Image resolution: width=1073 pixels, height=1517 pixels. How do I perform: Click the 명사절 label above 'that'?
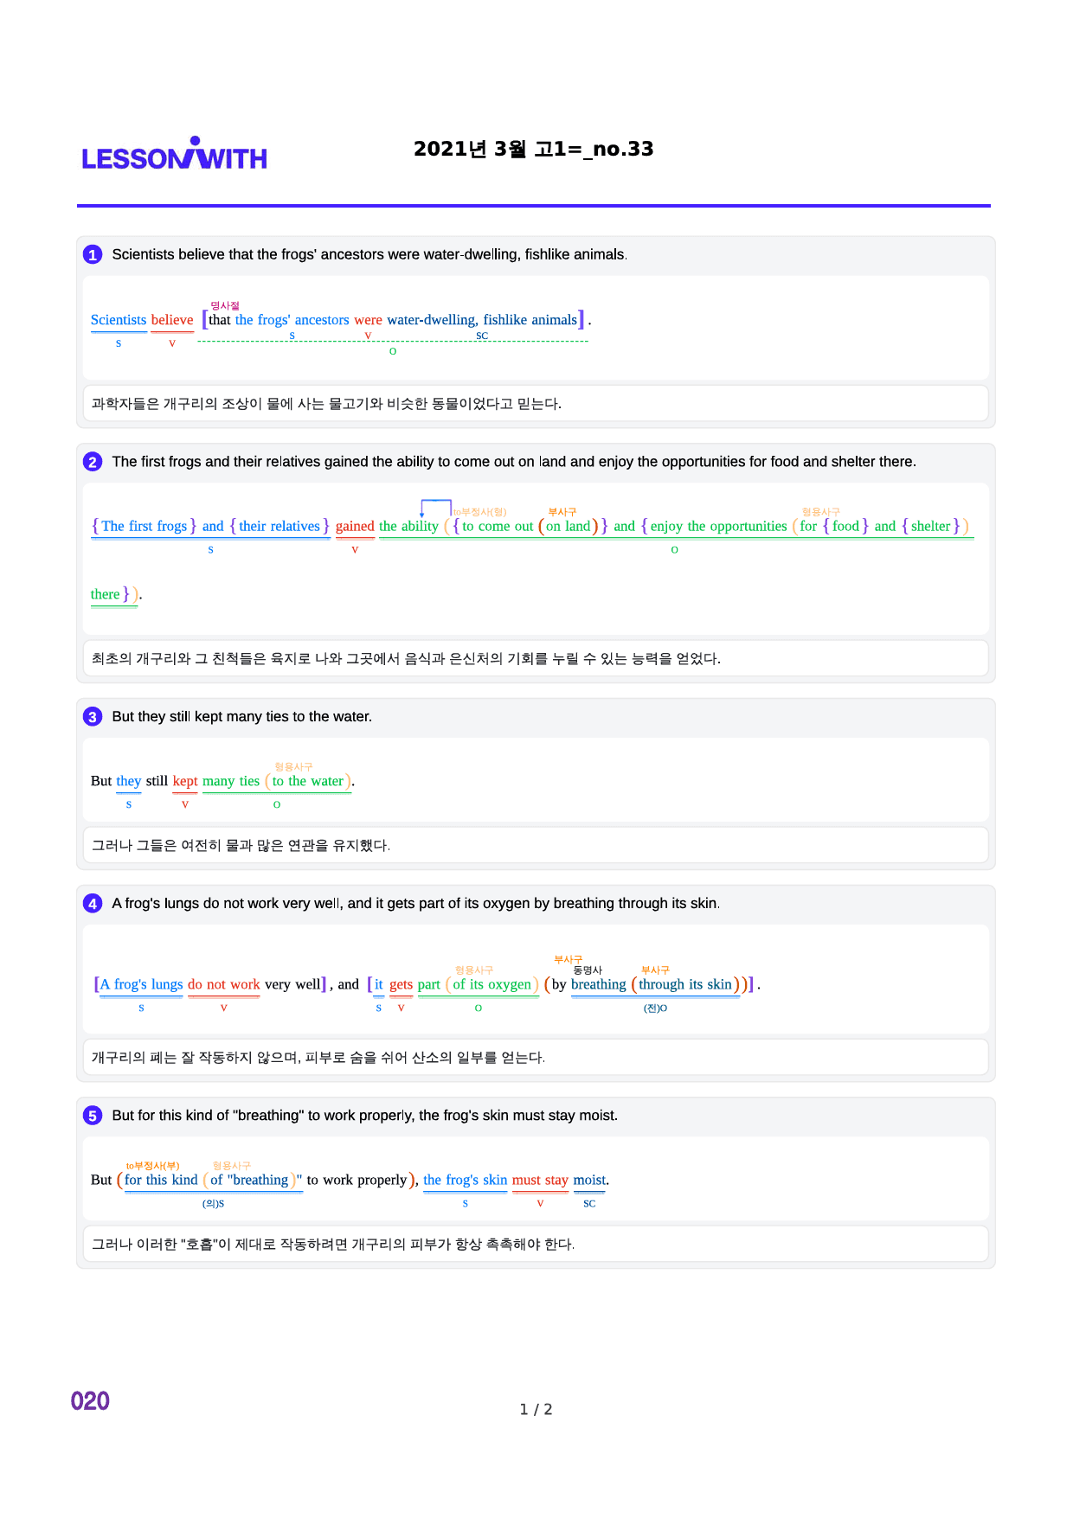[x=225, y=305]
